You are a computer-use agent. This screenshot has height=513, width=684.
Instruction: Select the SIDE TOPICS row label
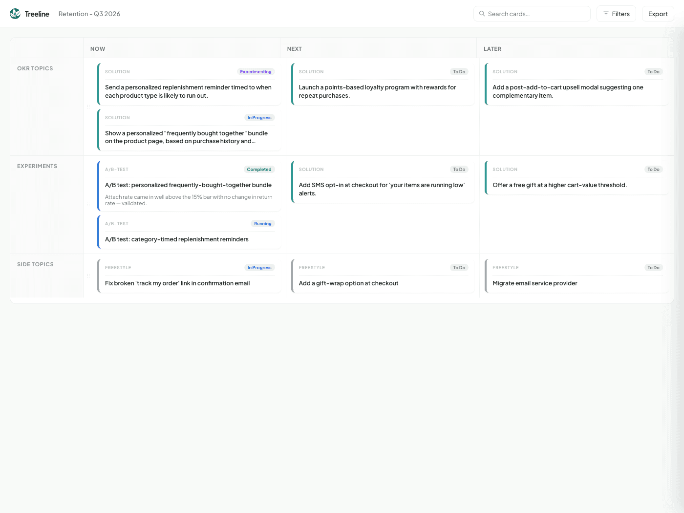[x=35, y=264]
